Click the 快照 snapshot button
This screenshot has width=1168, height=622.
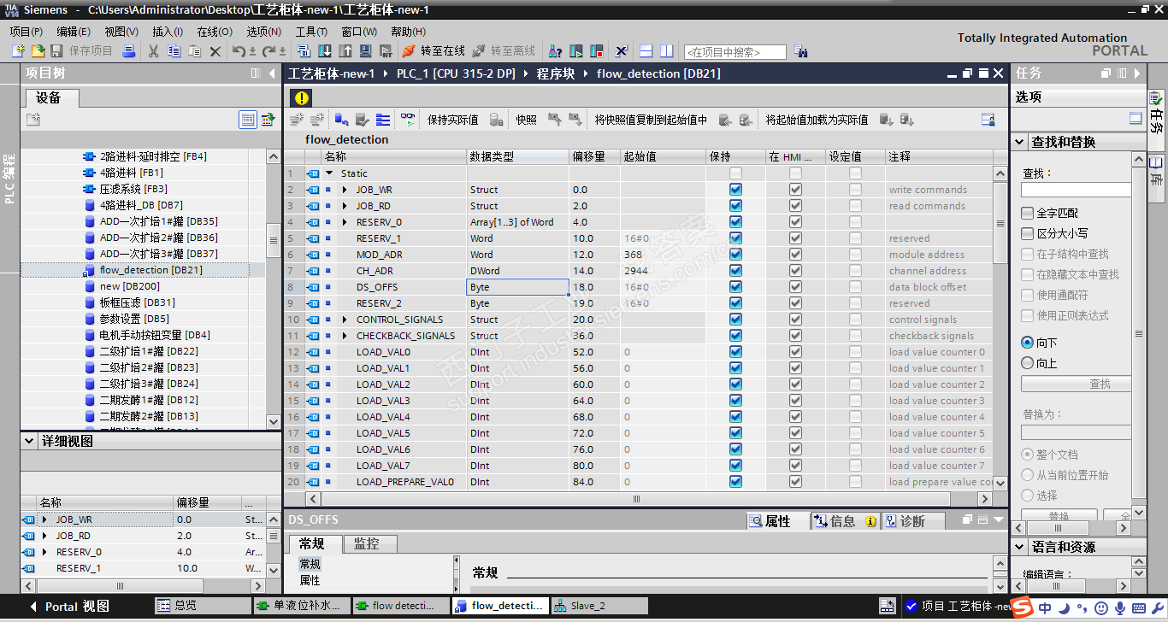click(x=527, y=120)
